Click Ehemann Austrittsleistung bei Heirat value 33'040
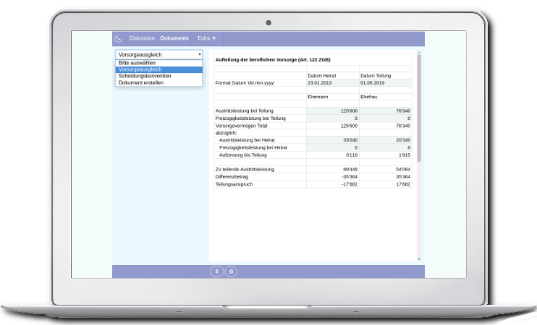Image resolution: width=537 pixels, height=325 pixels. click(332, 140)
